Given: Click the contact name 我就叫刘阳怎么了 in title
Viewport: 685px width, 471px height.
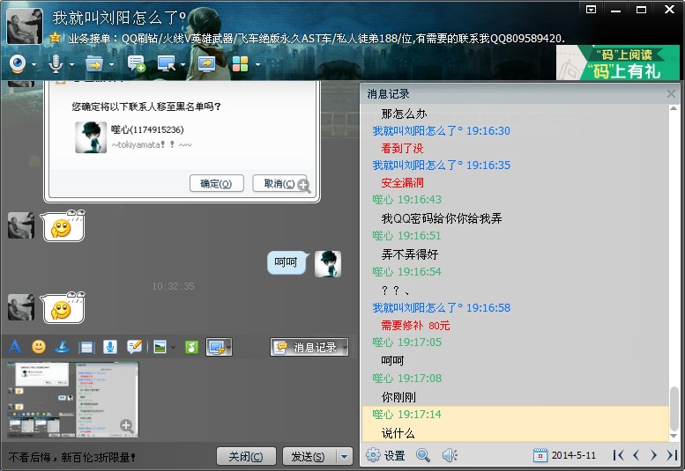Looking at the screenshot, I should pyautogui.click(x=120, y=18).
